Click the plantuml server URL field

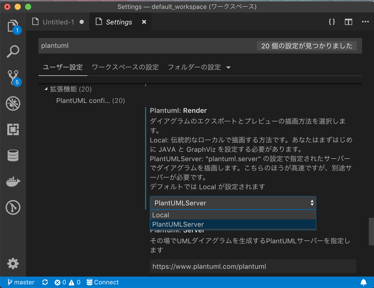tap(253, 266)
